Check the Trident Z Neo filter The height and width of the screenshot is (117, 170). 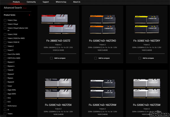click(5, 20)
